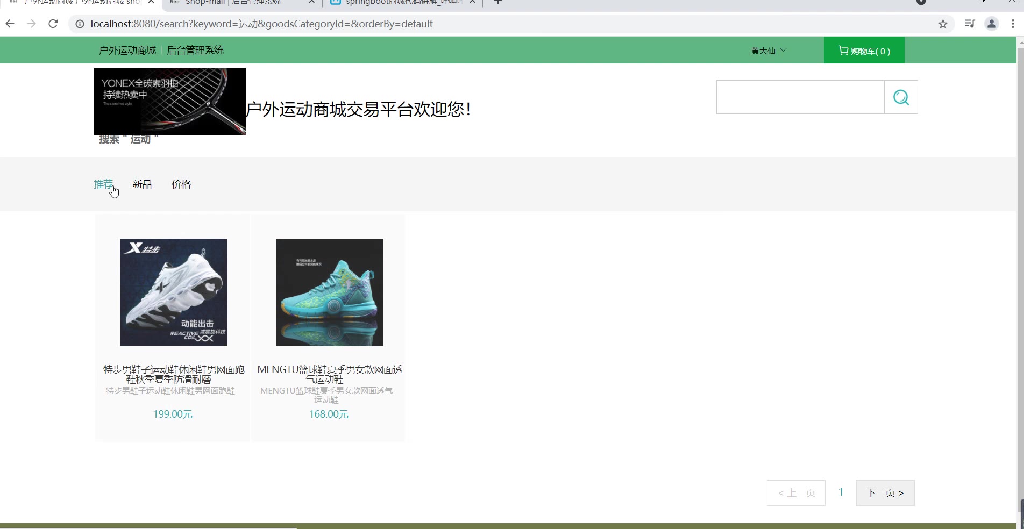The image size is (1024, 529).
Task: Select page number 1
Action: pyautogui.click(x=841, y=492)
